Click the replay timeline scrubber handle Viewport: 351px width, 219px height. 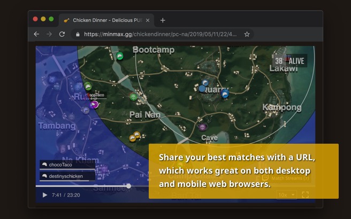pos(128,186)
